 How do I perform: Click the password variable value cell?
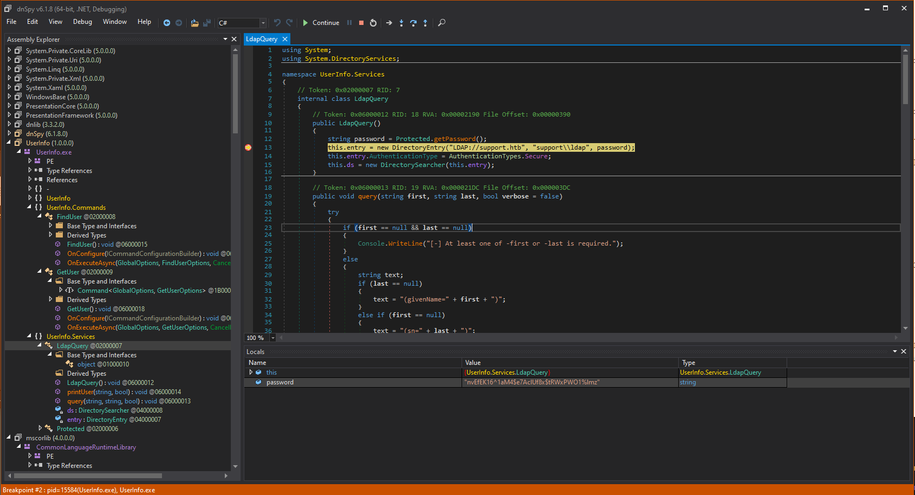pyautogui.click(x=570, y=382)
